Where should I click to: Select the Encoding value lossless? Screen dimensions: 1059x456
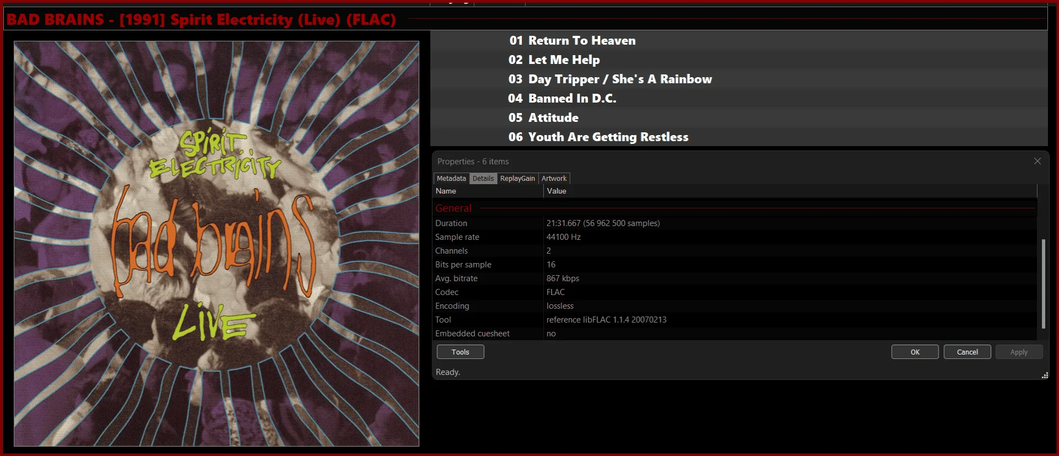[560, 306]
